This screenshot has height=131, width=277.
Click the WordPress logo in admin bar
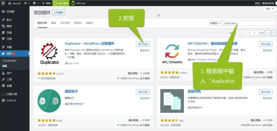coord(3,3)
